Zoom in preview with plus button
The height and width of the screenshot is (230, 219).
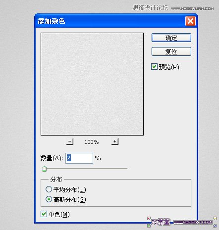tap(115, 141)
